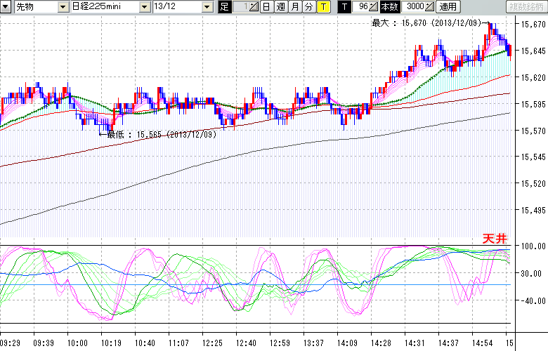The image size is (548, 351).
Task: Switch to daily chart with 日 button
Action: [266, 6]
